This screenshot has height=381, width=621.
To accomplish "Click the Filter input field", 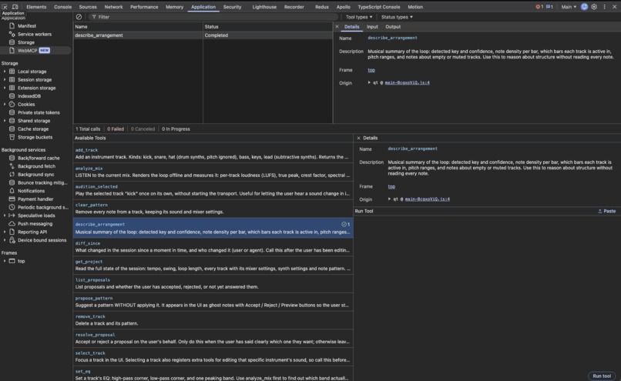I will click(214, 17).
